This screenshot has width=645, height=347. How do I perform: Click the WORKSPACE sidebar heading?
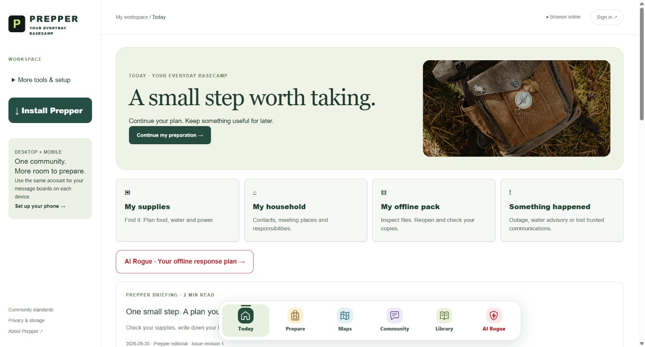[25, 59]
